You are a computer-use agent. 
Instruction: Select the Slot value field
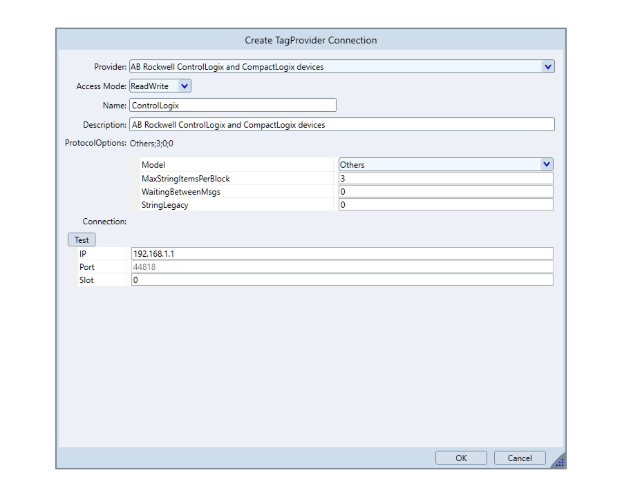(341, 280)
